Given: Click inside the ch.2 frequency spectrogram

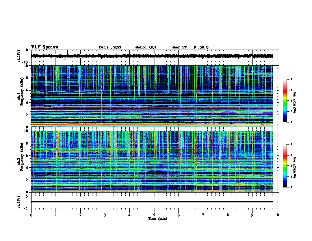Looking at the screenshot, I should (152, 161).
